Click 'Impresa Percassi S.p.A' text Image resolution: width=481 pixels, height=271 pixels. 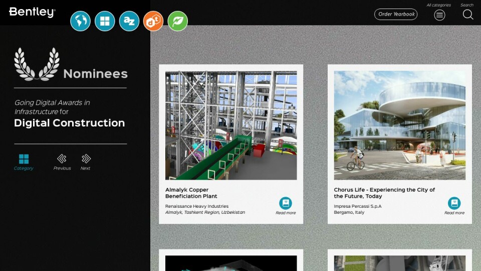coord(358,206)
